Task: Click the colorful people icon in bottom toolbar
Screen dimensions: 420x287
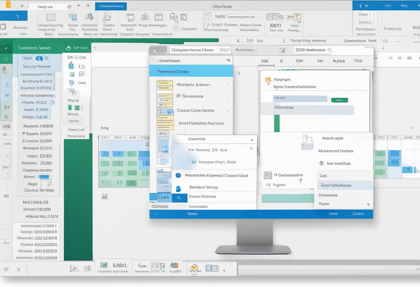Action: (x=174, y=265)
